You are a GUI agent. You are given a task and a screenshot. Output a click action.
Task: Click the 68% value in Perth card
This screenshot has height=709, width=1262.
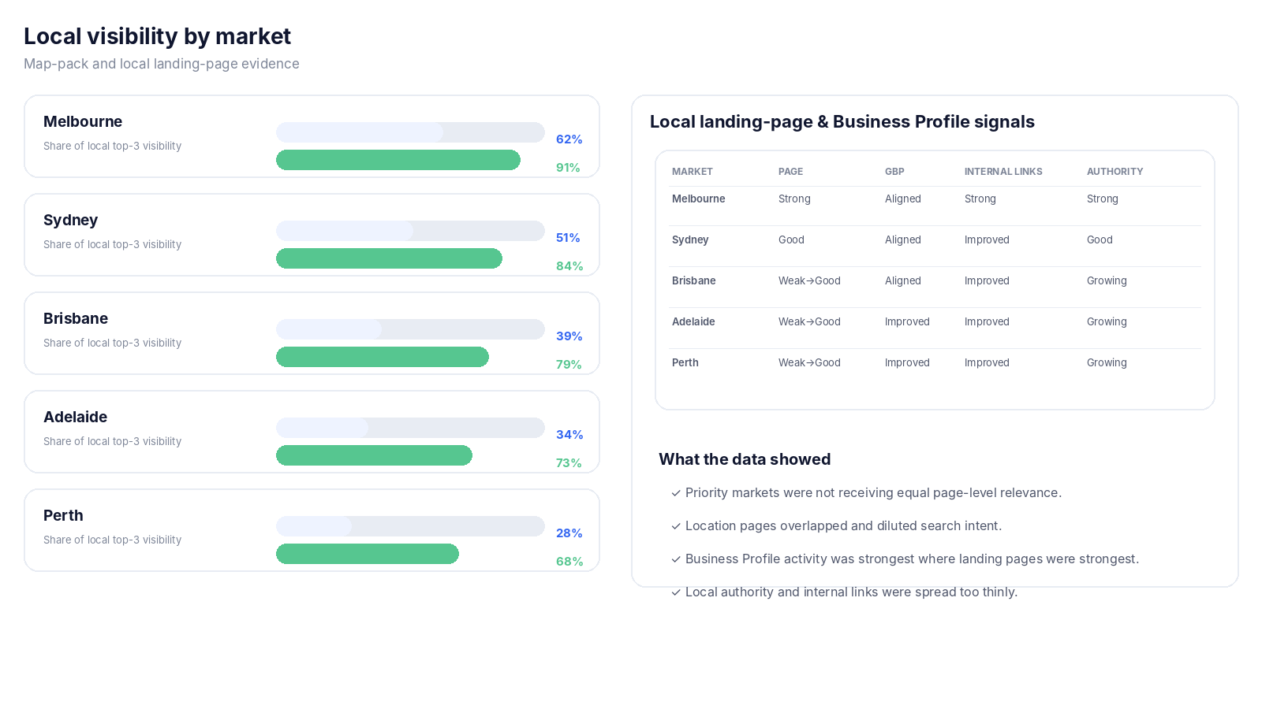pos(569,562)
